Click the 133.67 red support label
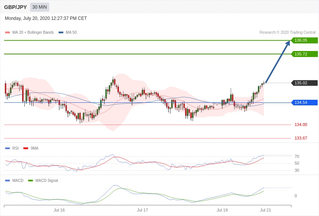Screen dimensions: 319x216 pyautogui.click(x=301, y=138)
